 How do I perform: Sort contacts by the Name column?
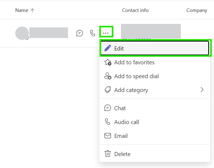(x=25, y=10)
